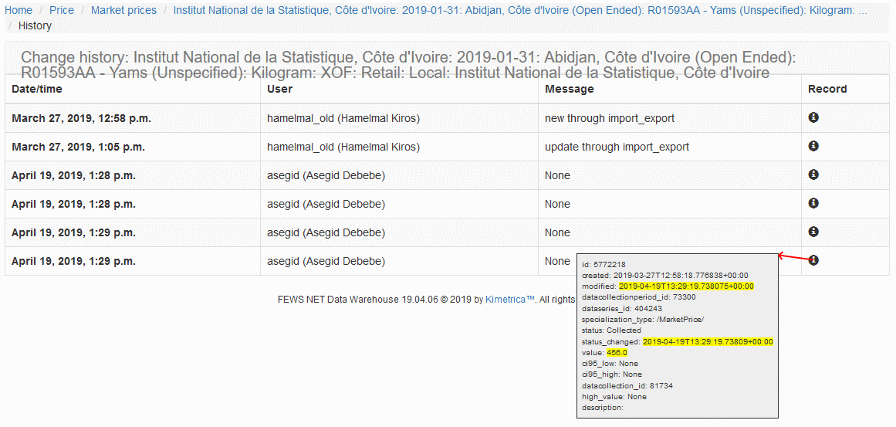Click the Record column header
Screen dimensions: 896x427
coord(827,89)
